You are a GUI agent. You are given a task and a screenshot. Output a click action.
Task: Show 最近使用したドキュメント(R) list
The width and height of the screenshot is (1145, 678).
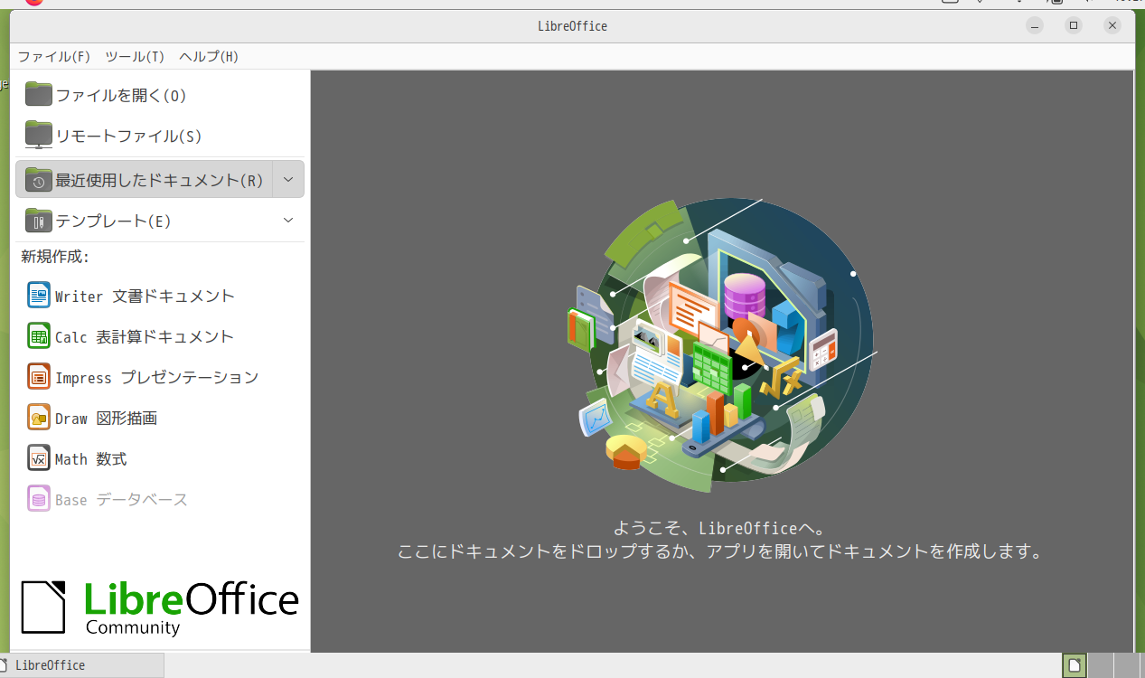click(144, 179)
